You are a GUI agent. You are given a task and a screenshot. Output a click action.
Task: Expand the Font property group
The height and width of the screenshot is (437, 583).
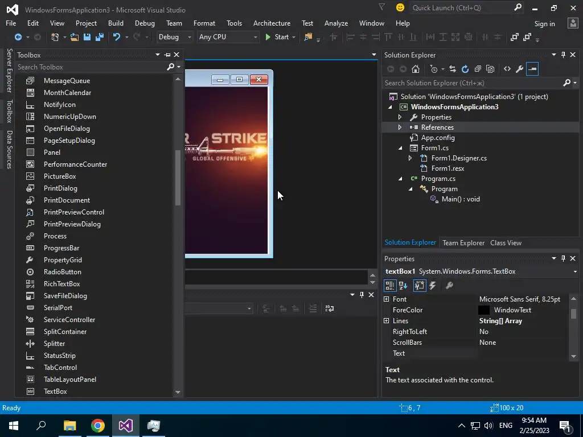[x=387, y=299]
